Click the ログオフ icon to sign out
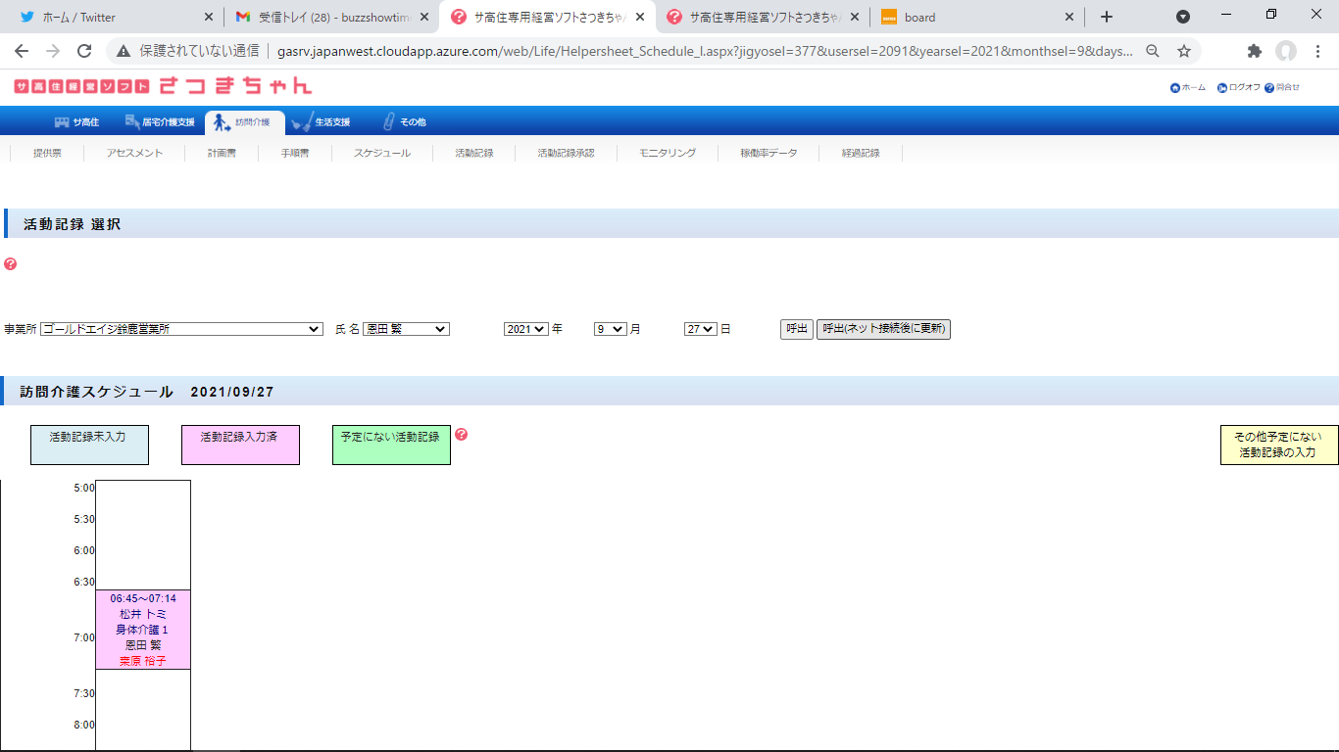 (x=1221, y=88)
